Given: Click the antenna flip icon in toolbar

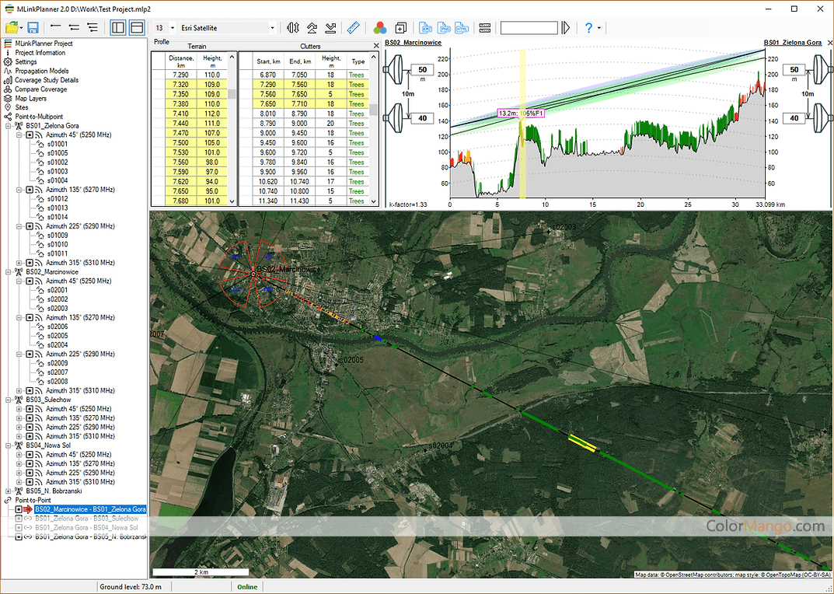Looking at the screenshot, I should pos(292,27).
